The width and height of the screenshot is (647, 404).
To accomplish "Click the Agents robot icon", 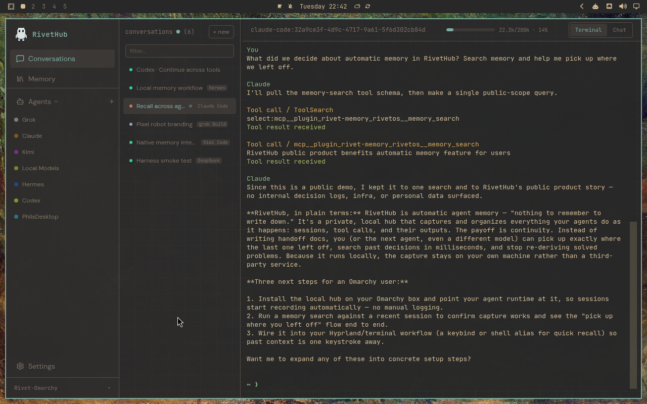I will (20, 102).
